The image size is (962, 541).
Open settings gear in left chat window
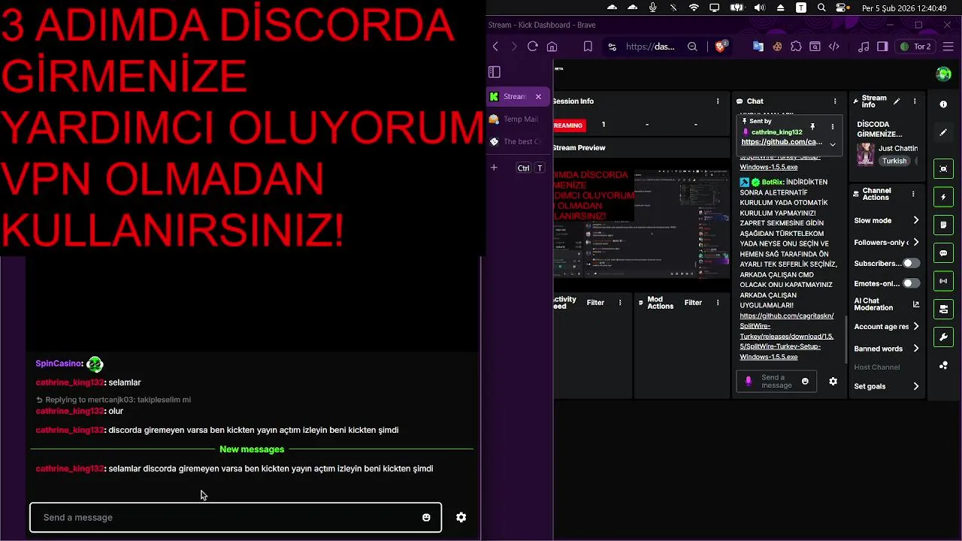point(461,518)
